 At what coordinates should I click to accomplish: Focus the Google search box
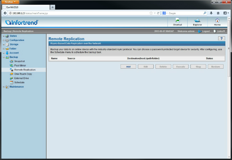point(185,13)
